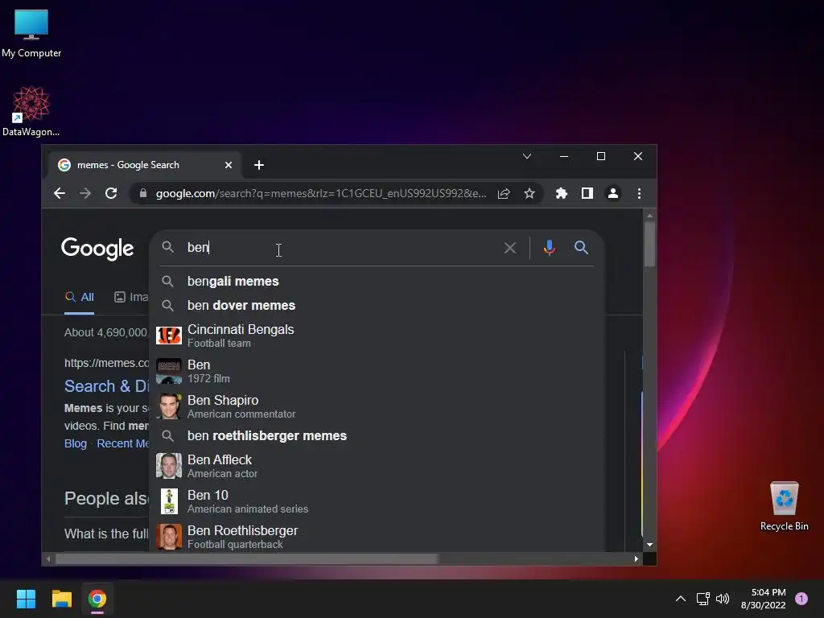Select the memes - Google Search tab
Screen dimensions: 824x618
pos(145,165)
